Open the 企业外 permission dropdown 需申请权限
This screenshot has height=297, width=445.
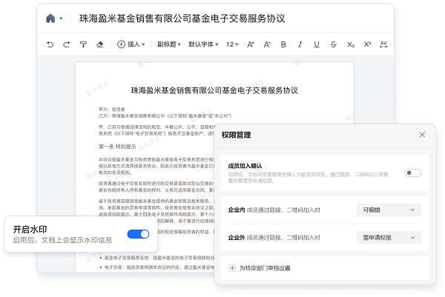coord(389,238)
